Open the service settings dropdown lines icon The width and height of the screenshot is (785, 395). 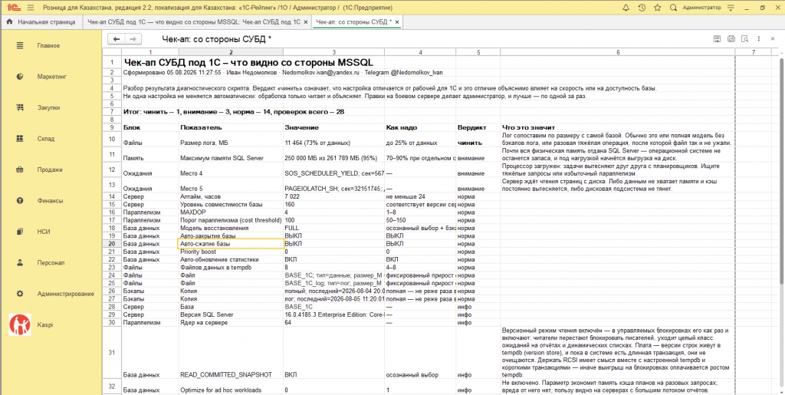pyautogui.click(x=730, y=8)
